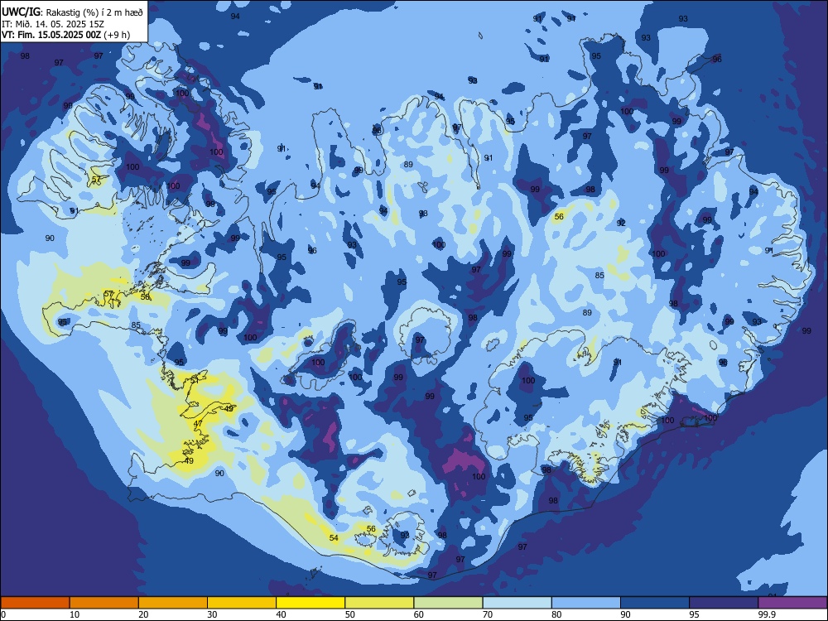828x621 pixels.
Task: Click the legend scale label '40'
Action: (x=281, y=614)
